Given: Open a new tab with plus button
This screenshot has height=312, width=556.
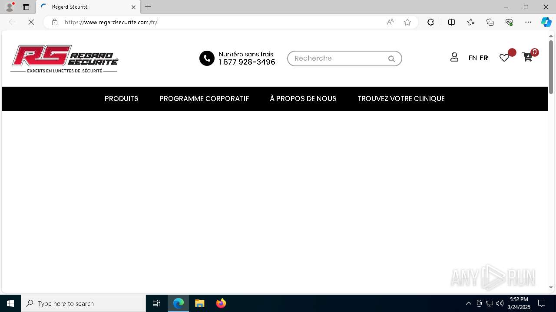Looking at the screenshot, I should point(148,7).
